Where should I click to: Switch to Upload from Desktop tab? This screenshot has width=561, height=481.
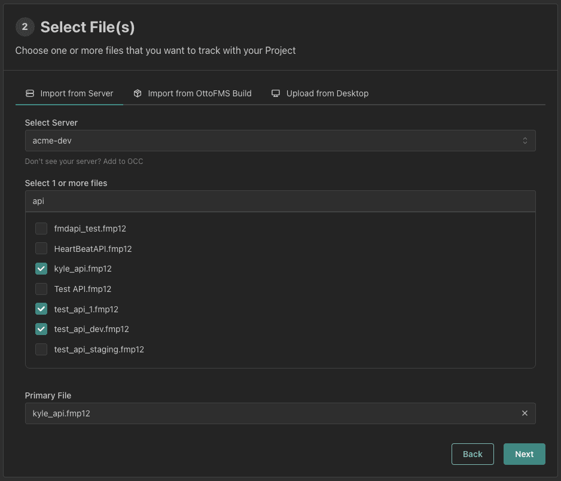tap(327, 93)
